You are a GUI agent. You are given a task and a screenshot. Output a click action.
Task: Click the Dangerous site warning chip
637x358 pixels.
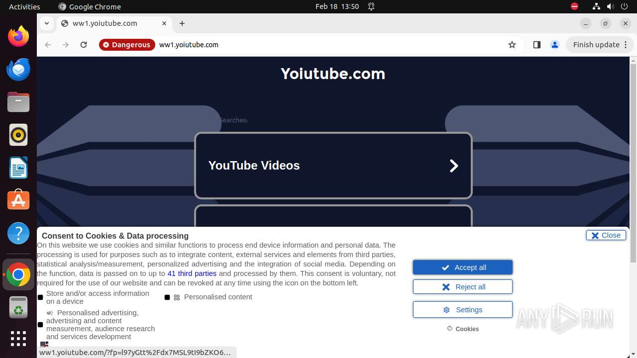[127, 45]
